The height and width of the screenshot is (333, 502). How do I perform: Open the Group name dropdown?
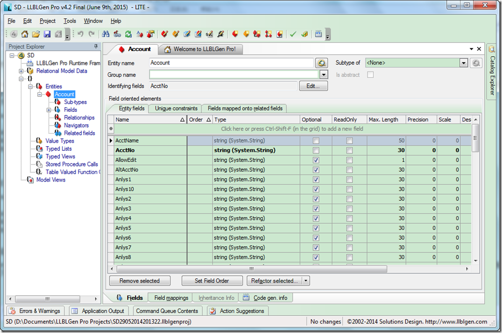tap(324, 75)
